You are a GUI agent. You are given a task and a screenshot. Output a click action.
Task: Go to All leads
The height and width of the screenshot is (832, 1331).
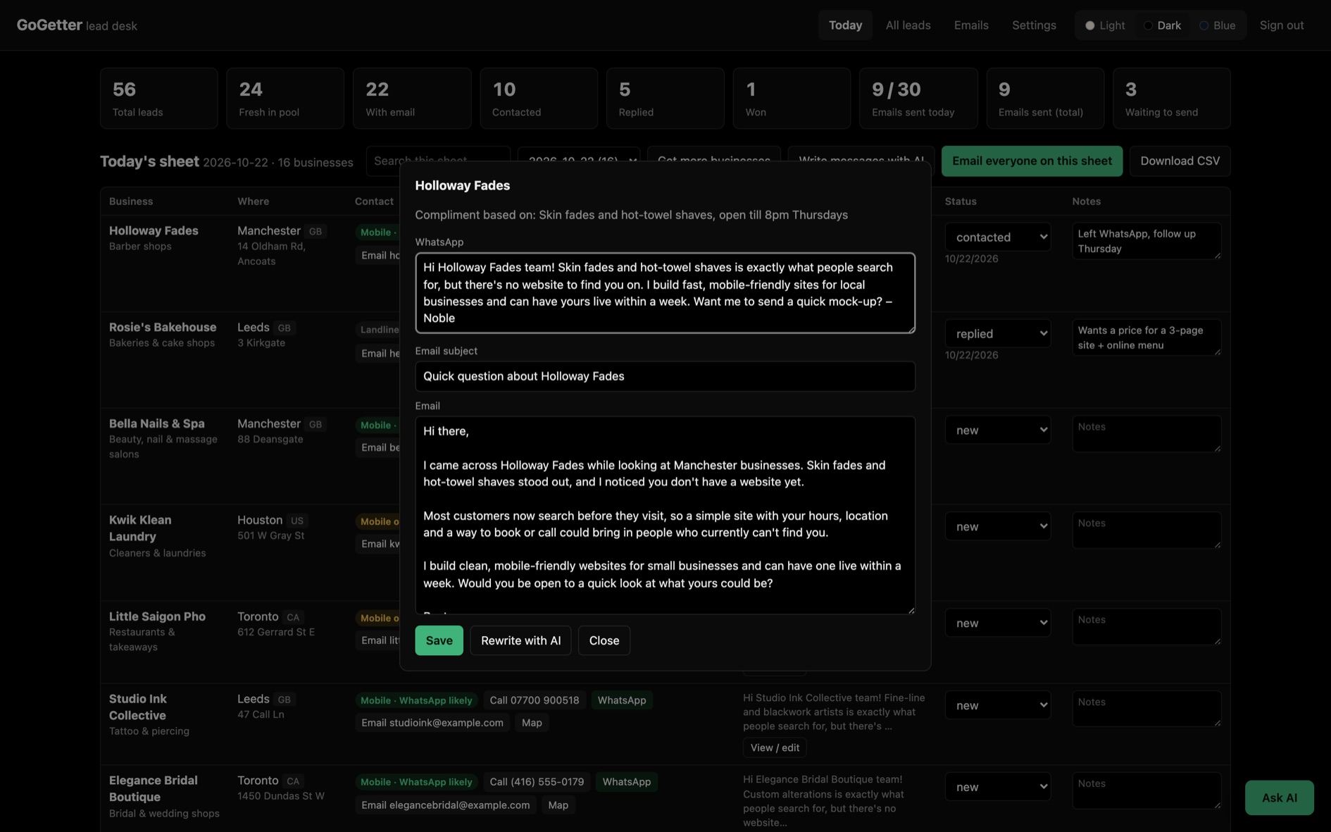point(908,25)
